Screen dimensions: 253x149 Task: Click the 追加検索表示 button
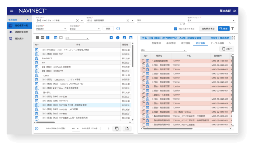(208, 28)
